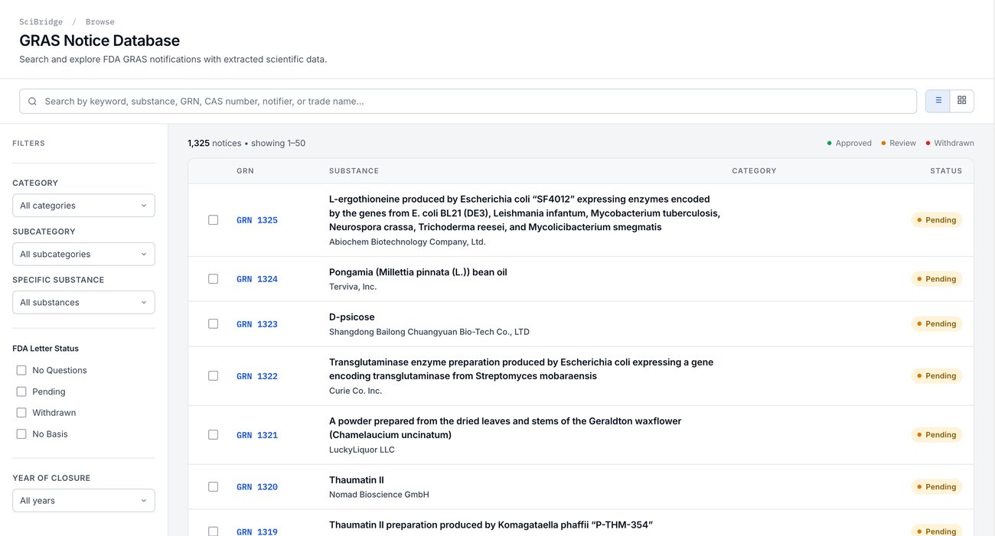
Task: Click the search magnifier icon
Action: coord(32,101)
